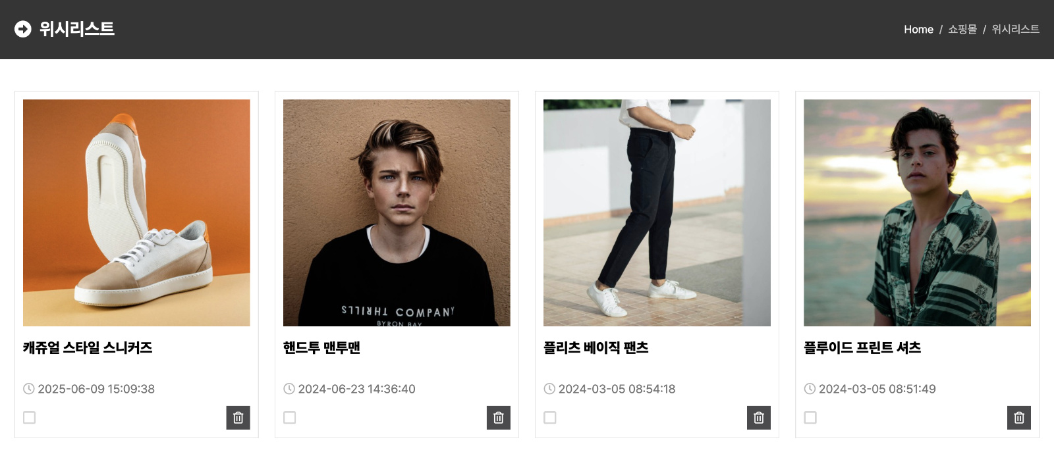Open the 캐쥬얼 스타일 스니커즈 product title

coord(88,347)
